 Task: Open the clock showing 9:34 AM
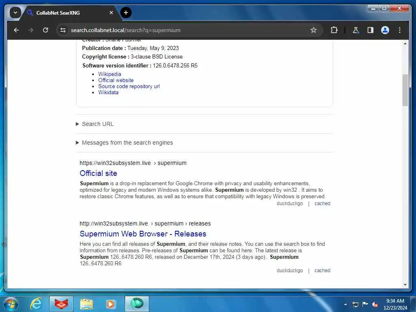point(395,304)
